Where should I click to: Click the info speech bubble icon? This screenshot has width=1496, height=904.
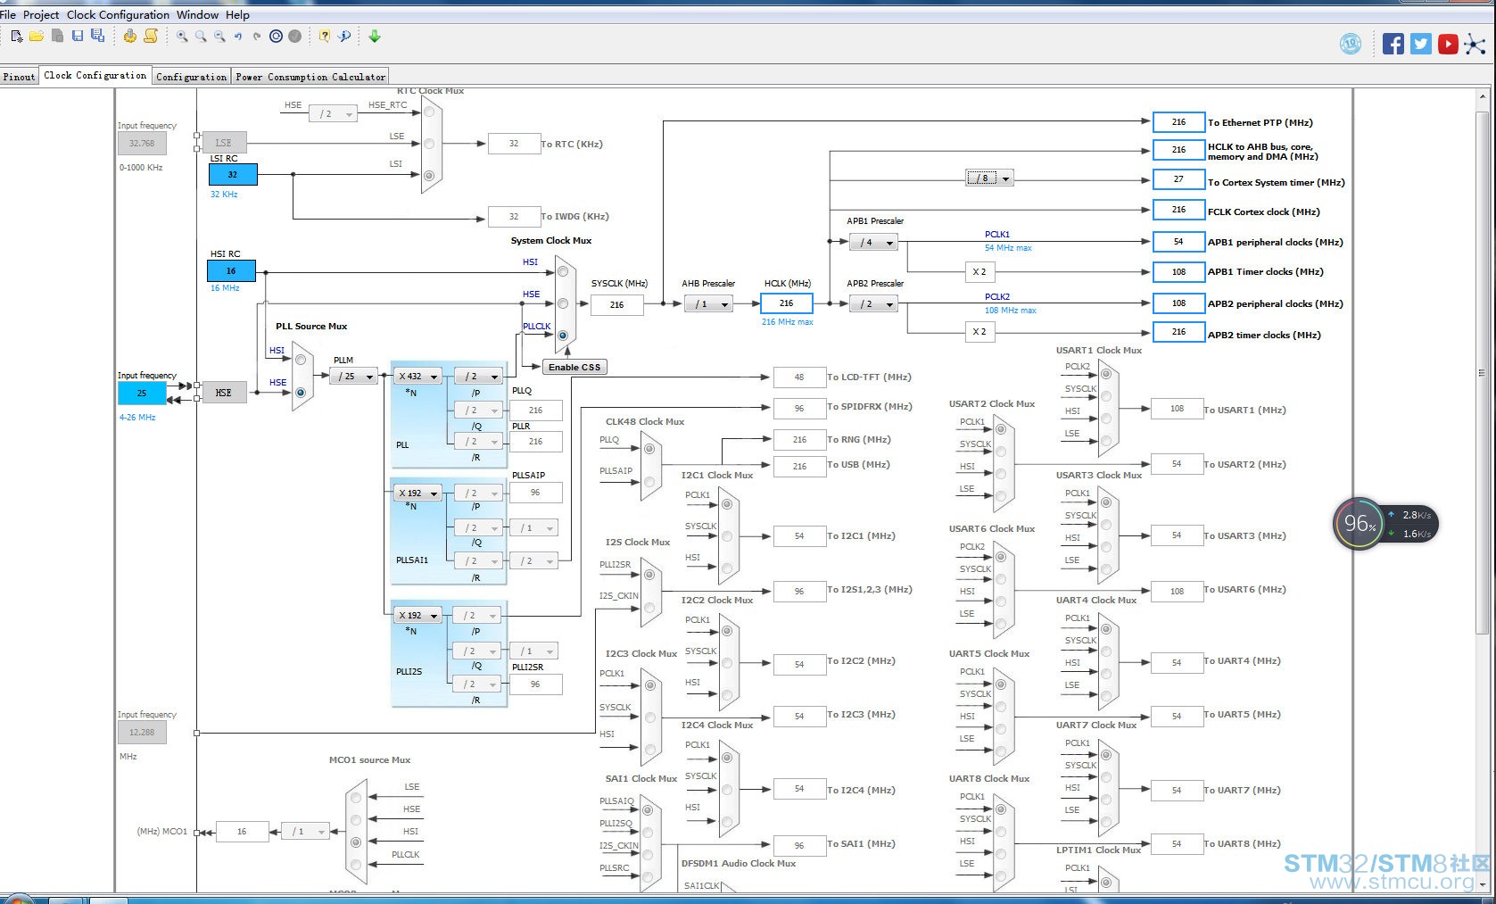344,37
